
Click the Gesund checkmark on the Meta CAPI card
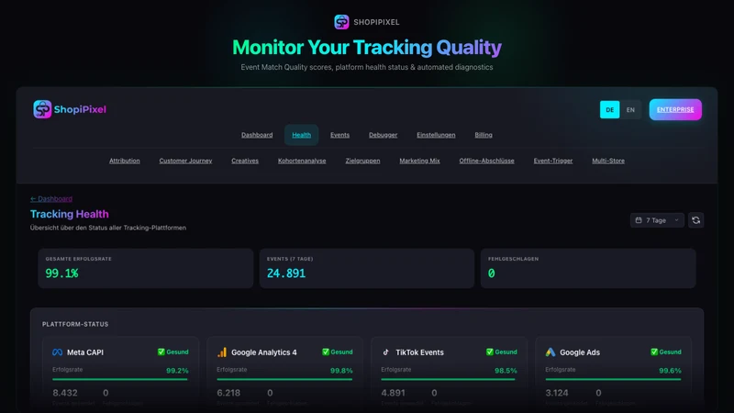click(x=161, y=352)
